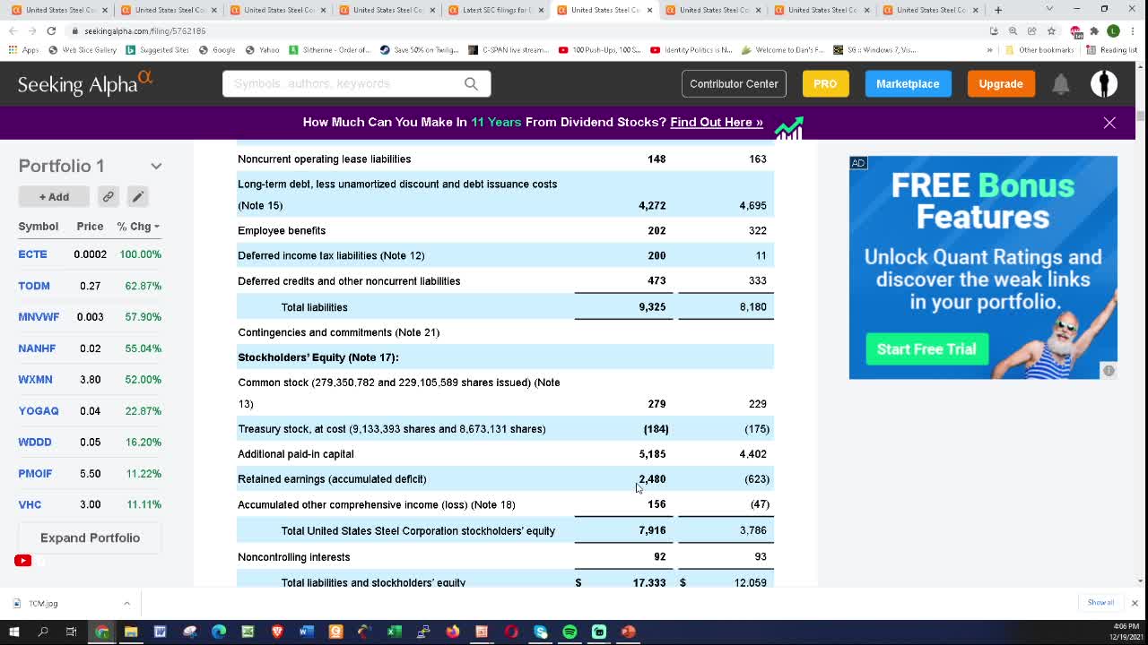Image resolution: width=1148 pixels, height=645 pixels.
Task: Open the VHC ticker
Action: point(30,505)
